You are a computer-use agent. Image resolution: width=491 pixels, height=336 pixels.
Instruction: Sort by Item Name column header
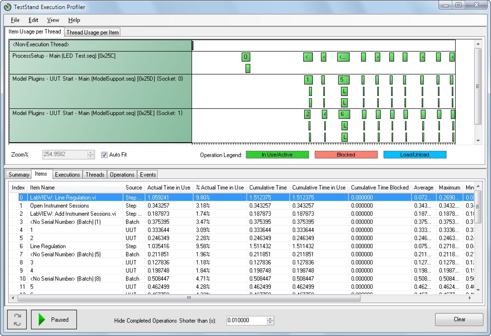[75, 188]
